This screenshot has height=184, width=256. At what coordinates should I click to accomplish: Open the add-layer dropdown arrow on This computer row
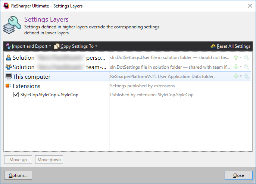[241, 76]
